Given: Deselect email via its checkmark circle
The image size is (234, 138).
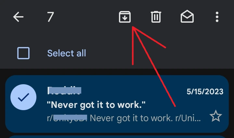Looking at the screenshot, I should (x=23, y=97).
